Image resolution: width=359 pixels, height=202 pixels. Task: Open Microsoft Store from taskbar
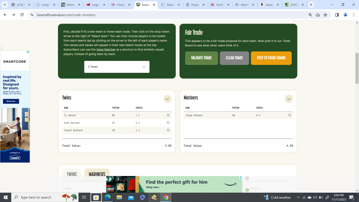tap(96, 197)
